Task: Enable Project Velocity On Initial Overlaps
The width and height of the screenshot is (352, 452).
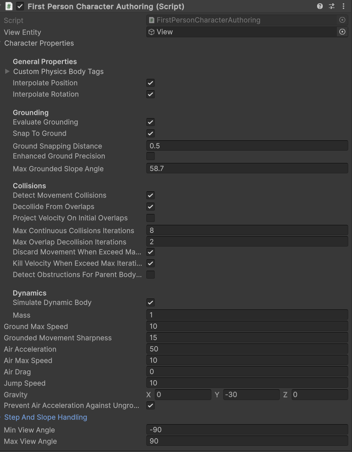Action: point(151,218)
